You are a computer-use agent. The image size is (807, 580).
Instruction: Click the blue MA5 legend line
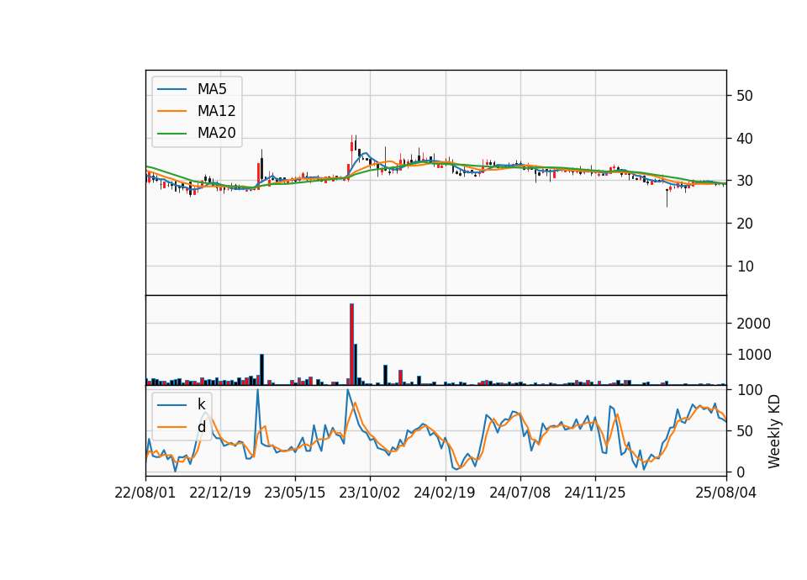[171, 90]
